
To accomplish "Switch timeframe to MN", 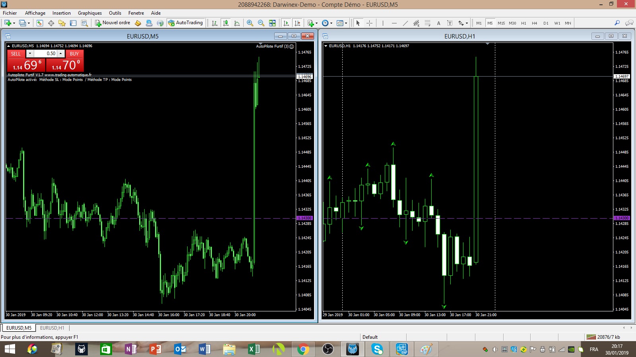I will 568,23.
